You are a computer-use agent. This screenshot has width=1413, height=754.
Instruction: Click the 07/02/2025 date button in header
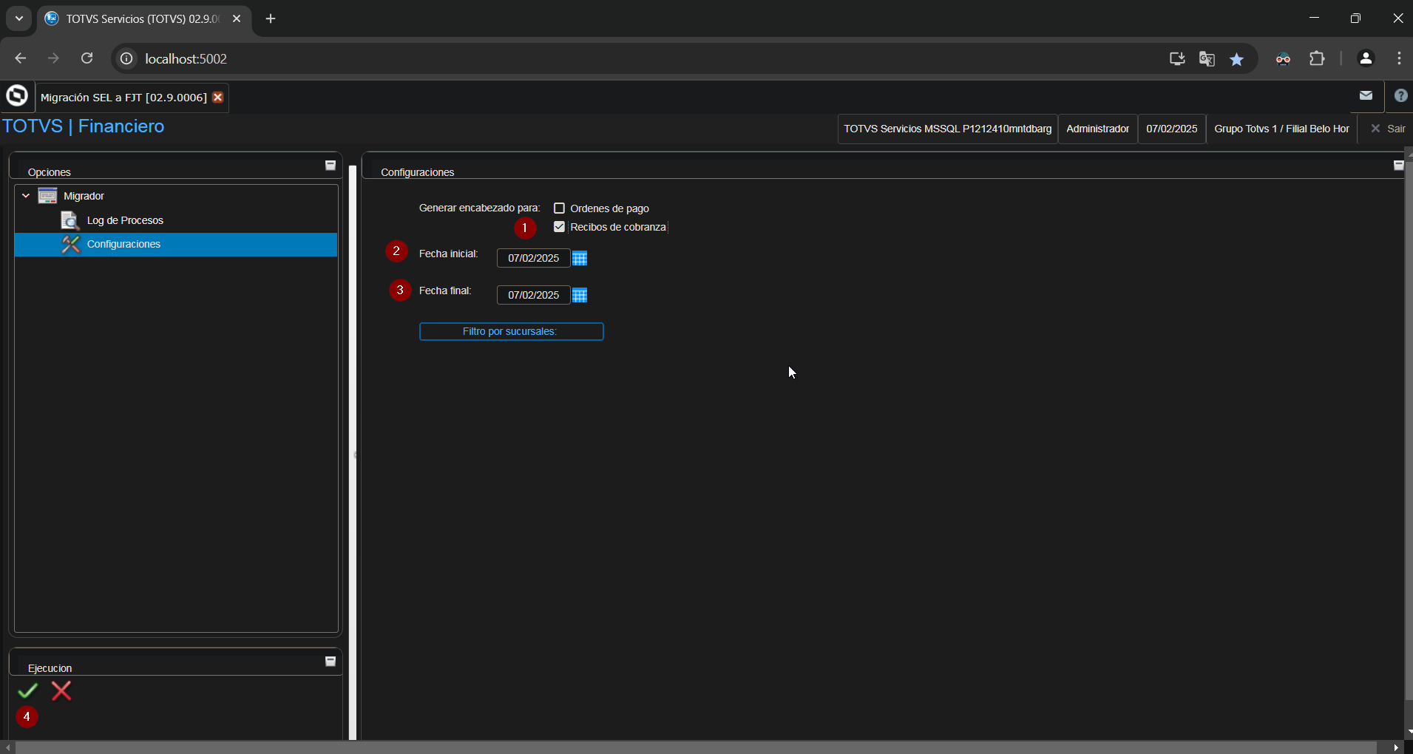[x=1172, y=129]
